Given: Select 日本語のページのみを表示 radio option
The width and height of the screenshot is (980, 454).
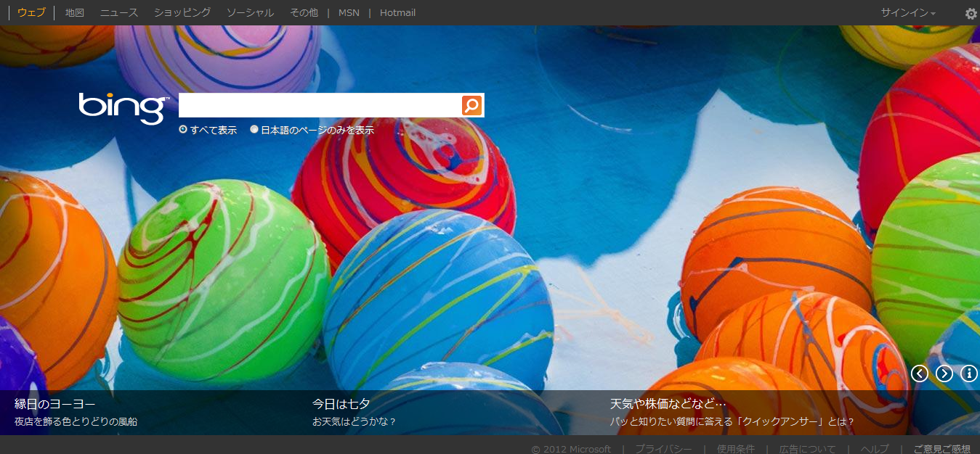Looking at the screenshot, I should pyautogui.click(x=254, y=130).
